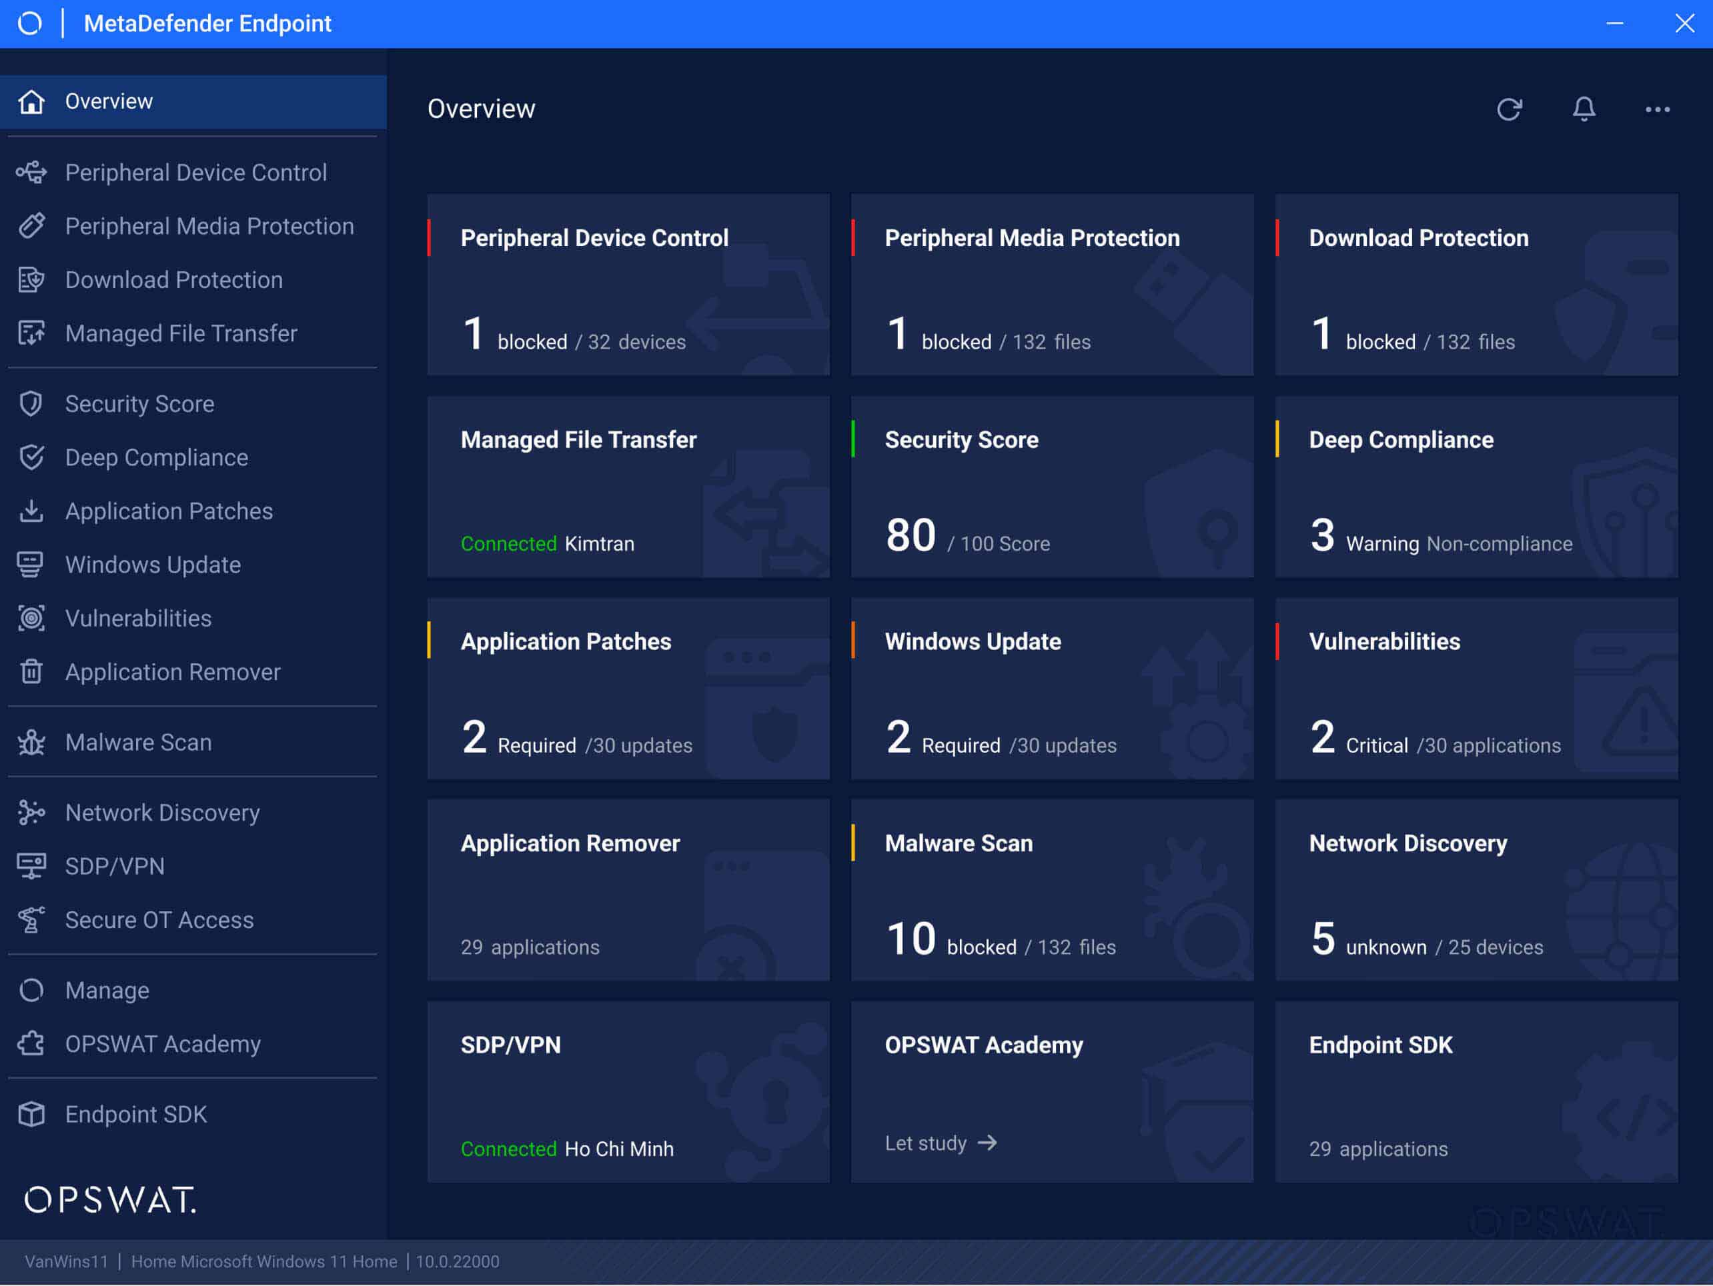Image resolution: width=1713 pixels, height=1286 pixels.
Task: Select the Peripheral Device Control sidebar icon
Action: click(x=31, y=173)
